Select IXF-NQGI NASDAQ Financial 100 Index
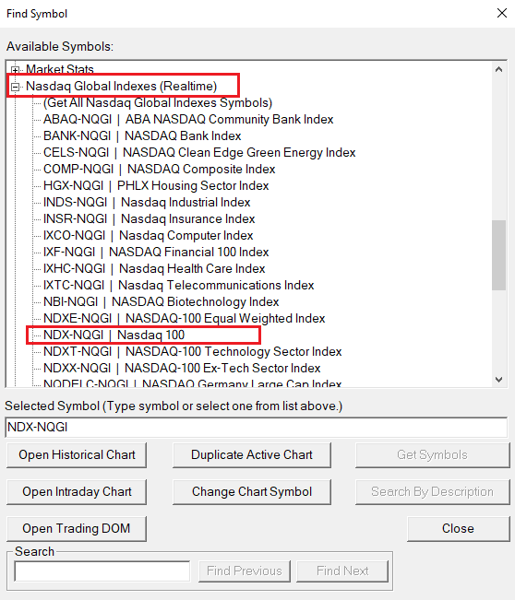515x600 pixels. 156,252
